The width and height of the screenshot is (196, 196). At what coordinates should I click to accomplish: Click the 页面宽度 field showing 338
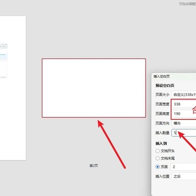[x=184, y=104]
